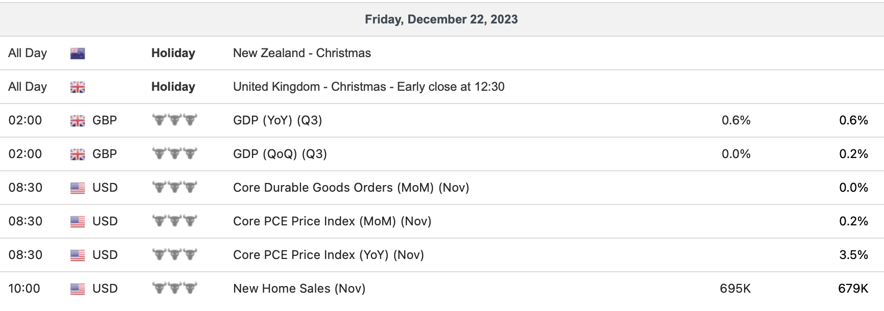Click the Friday, December 22, 2023 header

point(441,19)
